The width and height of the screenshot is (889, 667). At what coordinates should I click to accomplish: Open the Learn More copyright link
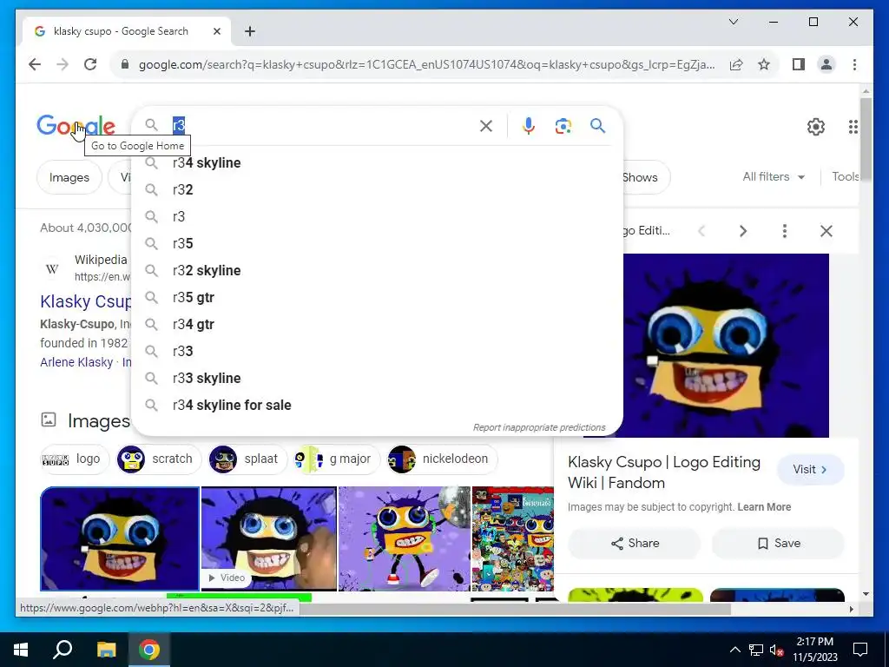(764, 507)
